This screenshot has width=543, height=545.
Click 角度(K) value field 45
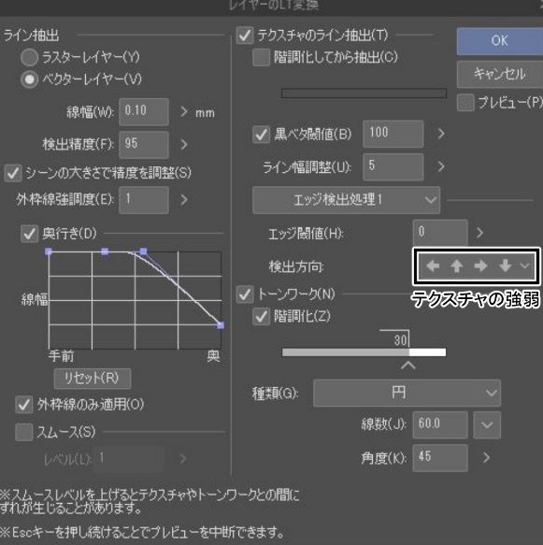(x=440, y=458)
